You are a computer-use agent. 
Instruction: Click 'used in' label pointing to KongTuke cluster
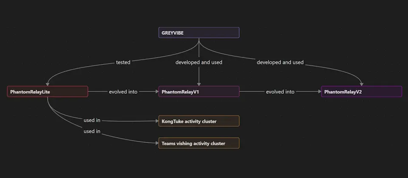tap(92, 120)
